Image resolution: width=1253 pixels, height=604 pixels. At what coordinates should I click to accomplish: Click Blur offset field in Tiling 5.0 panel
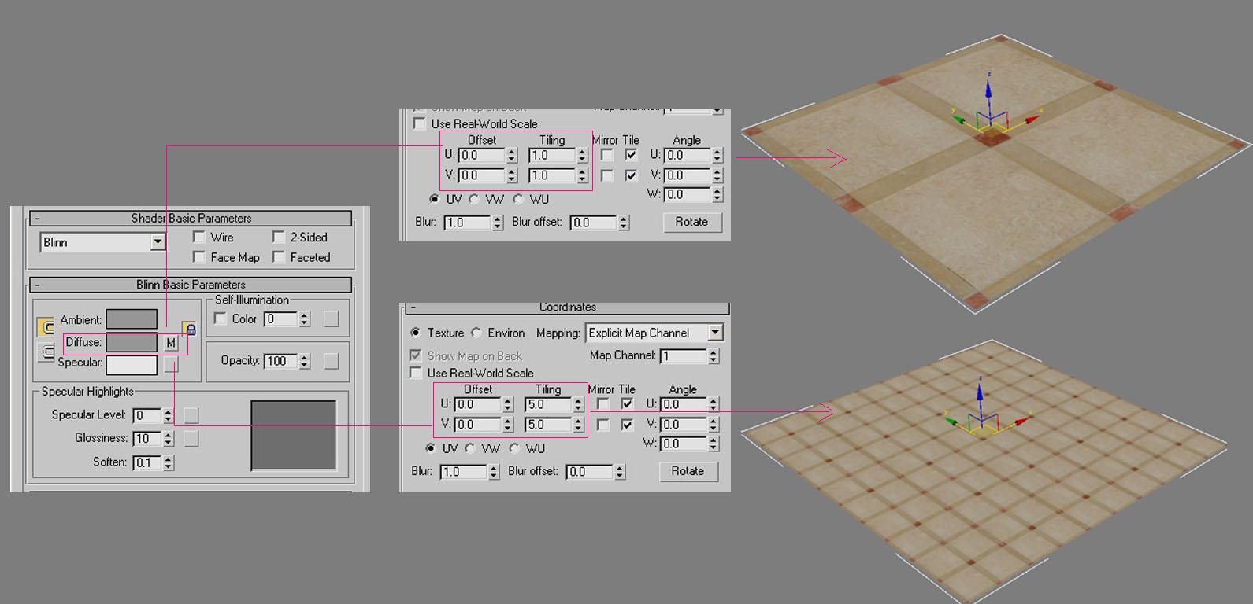click(590, 472)
